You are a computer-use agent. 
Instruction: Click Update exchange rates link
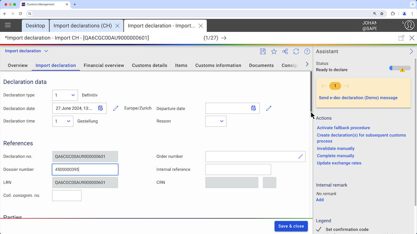point(339,163)
